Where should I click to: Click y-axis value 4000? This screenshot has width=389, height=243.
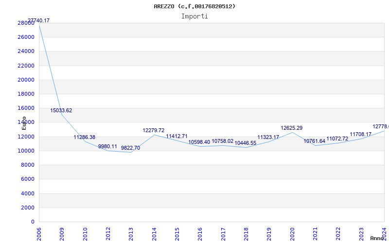[x=27, y=193]
